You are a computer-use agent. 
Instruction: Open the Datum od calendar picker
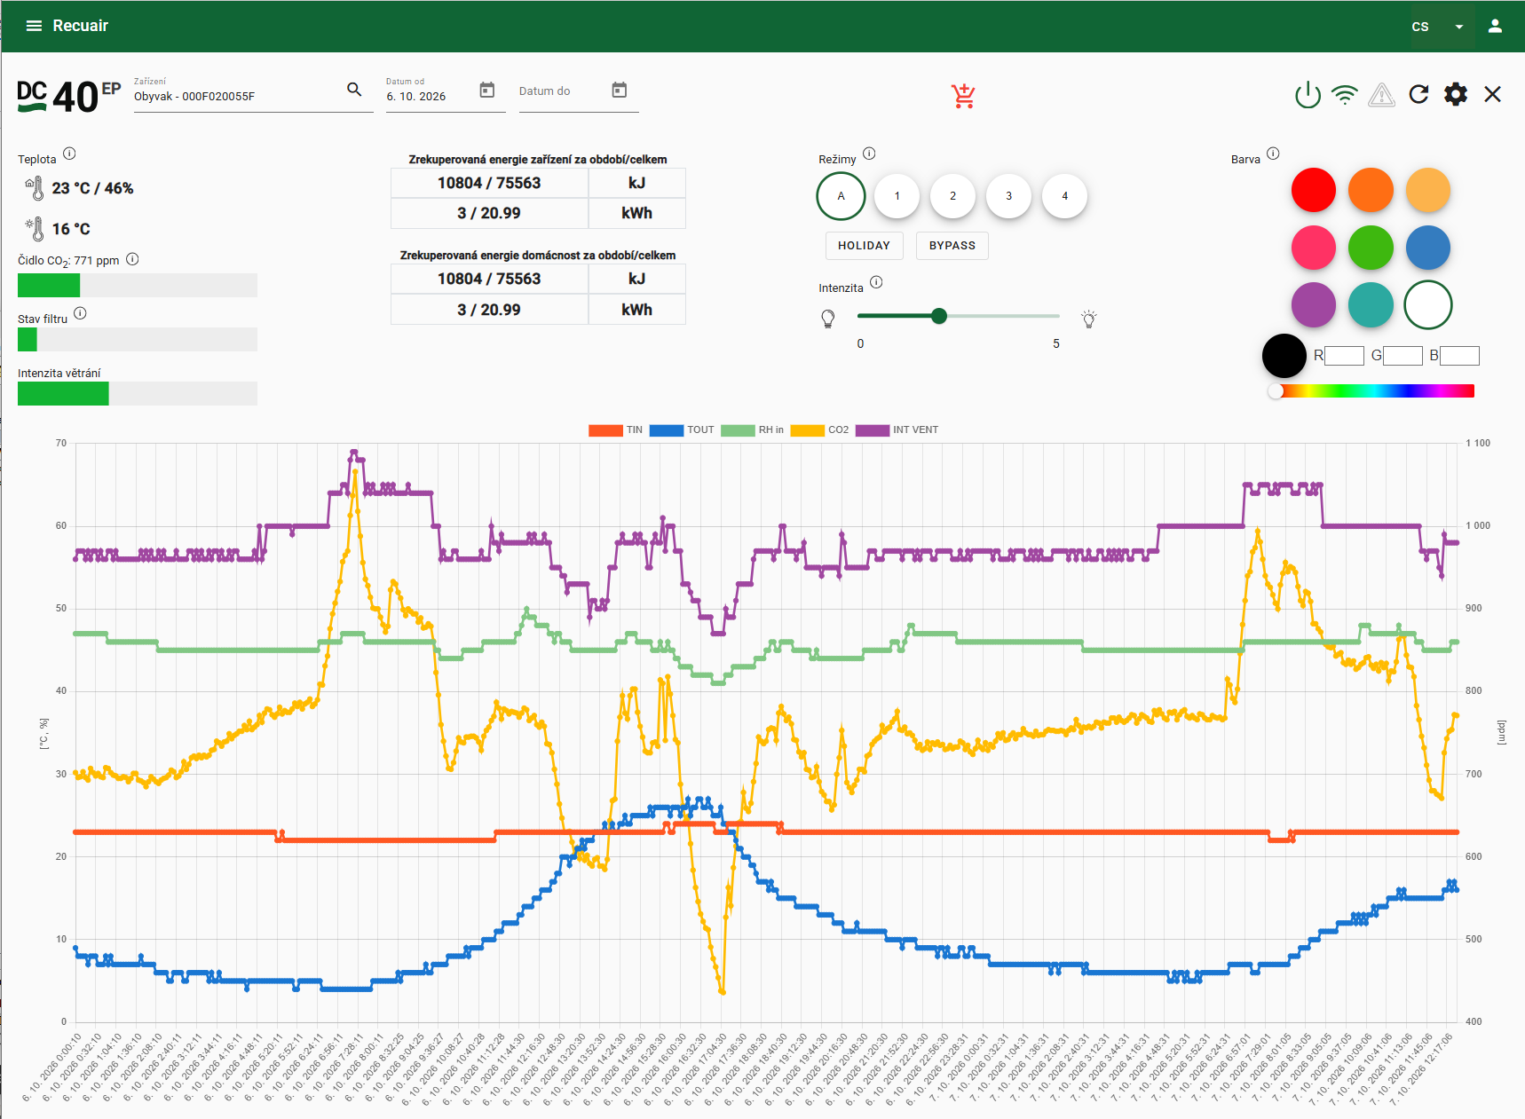pos(486,90)
